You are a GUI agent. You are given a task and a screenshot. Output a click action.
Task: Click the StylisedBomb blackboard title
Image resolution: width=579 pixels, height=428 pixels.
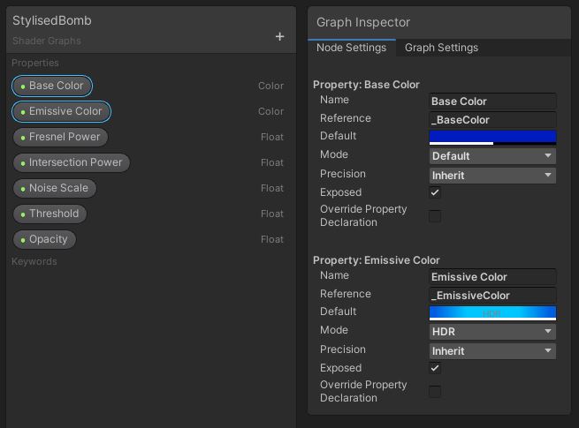tap(51, 20)
